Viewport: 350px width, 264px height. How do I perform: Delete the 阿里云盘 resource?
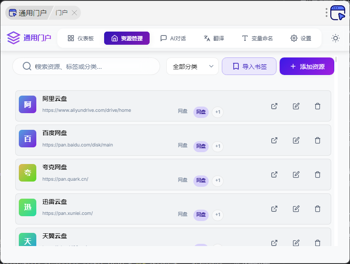[x=318, y=106]
